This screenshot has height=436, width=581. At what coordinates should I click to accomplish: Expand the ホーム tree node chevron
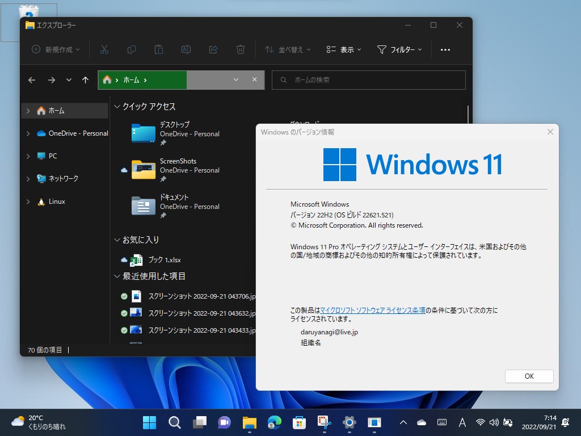tap(28, 111)
